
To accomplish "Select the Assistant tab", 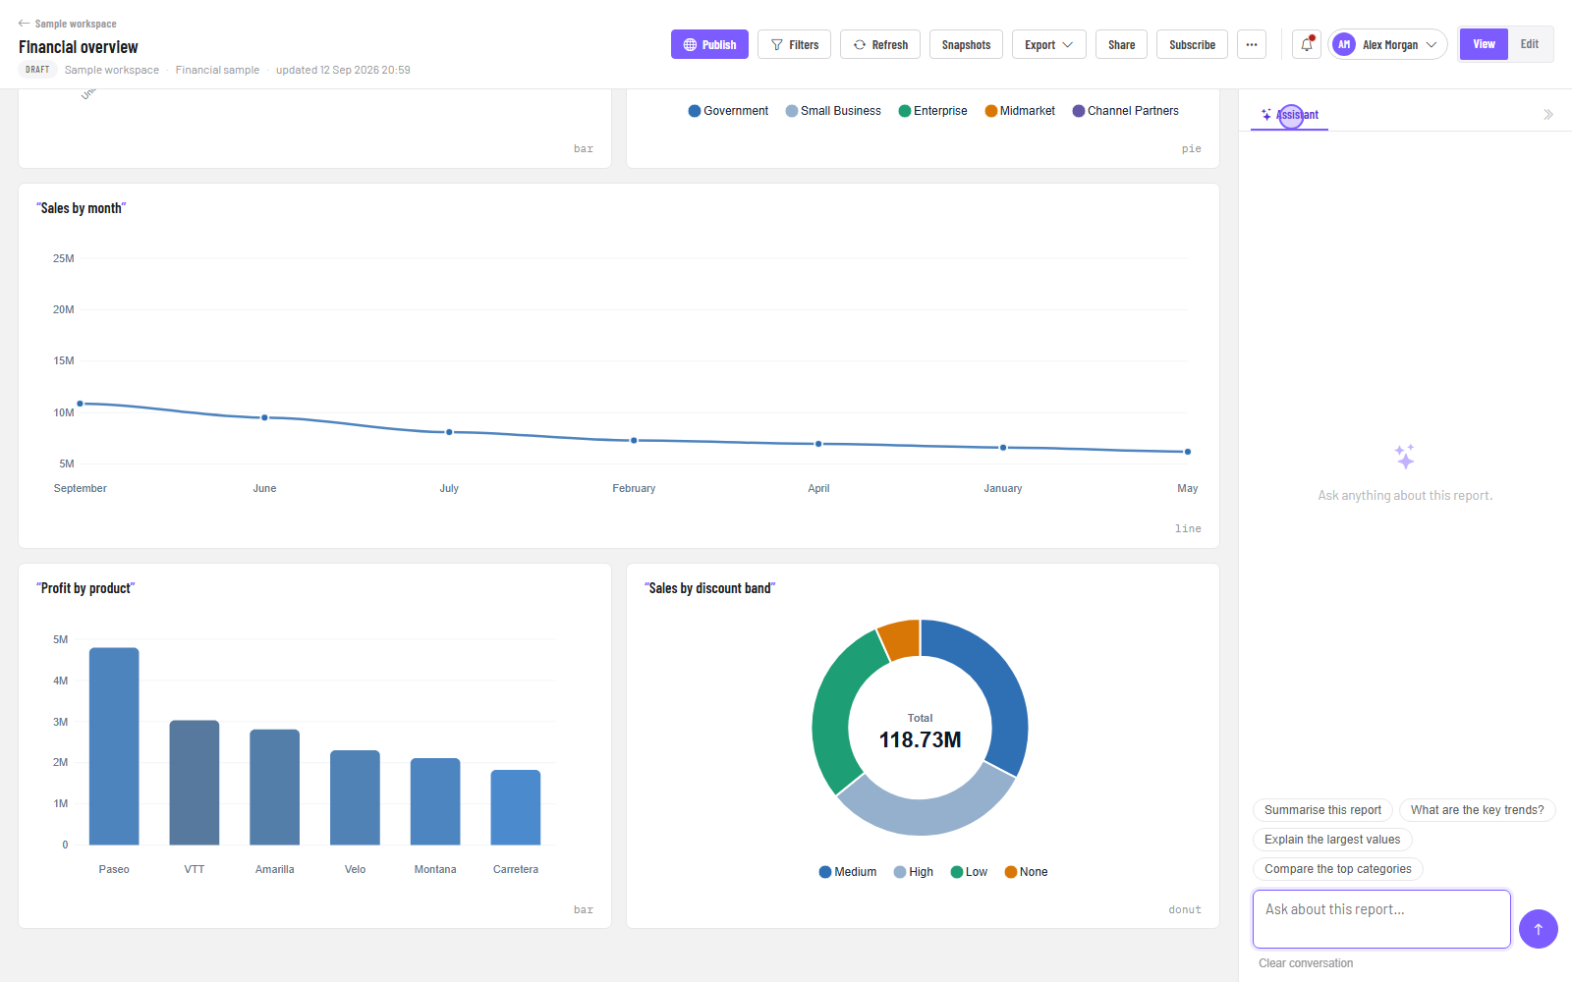I will (1290, 115).
